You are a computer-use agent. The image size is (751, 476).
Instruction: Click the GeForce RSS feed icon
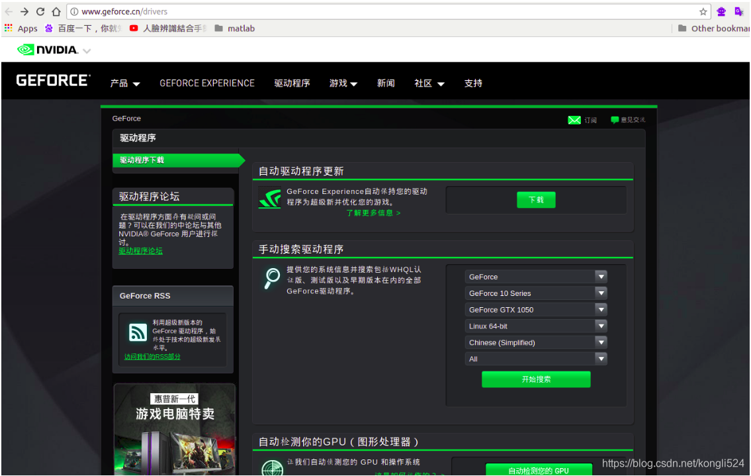(138, 332)
